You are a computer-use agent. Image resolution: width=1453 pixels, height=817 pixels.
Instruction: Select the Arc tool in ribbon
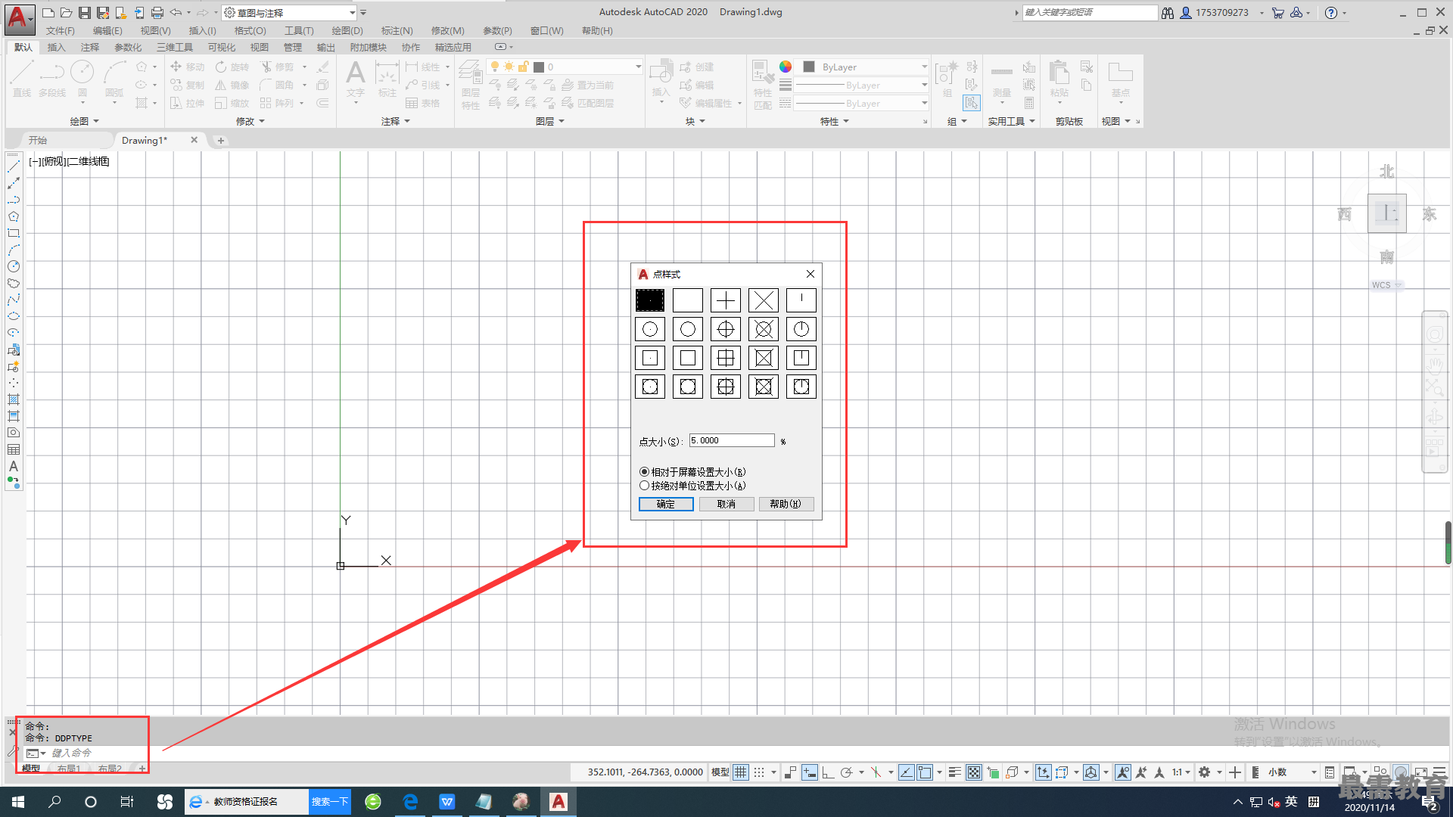point(114,79)
